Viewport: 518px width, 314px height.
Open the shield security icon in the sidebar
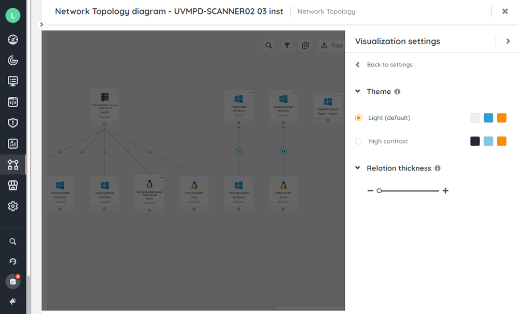pos(12,123)
